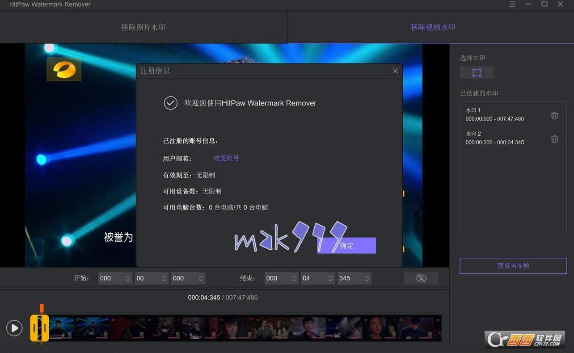Click the first video thumbnail in timeline strip
This screenshot has height=353, width=574.
tap(62, 328)
